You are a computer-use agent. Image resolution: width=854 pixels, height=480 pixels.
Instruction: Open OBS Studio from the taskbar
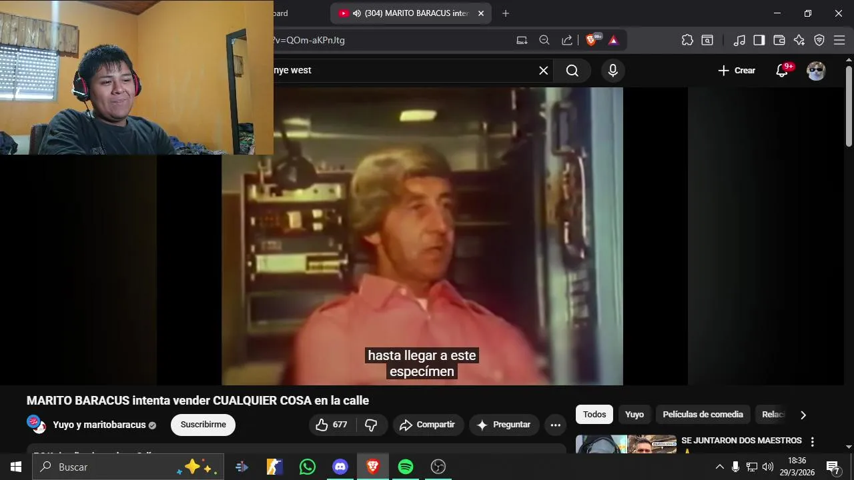point(438,467)
